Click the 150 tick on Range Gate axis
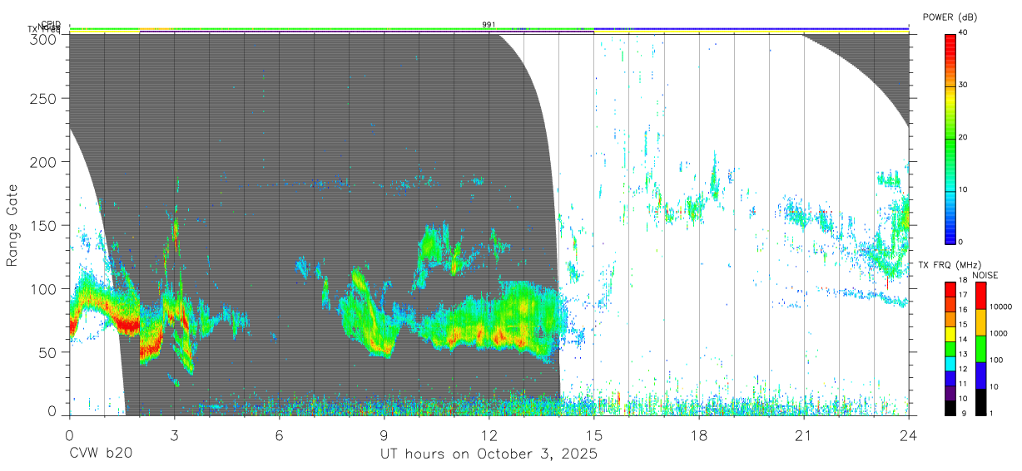The height and width of the screenshot is (471, 1022). tap(44, 225)
